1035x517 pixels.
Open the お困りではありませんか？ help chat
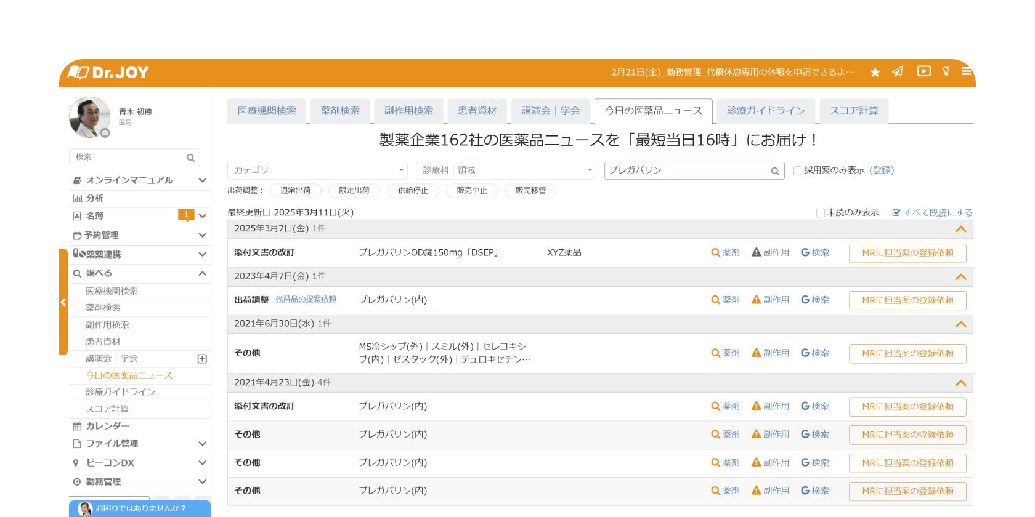pos(140,508)
